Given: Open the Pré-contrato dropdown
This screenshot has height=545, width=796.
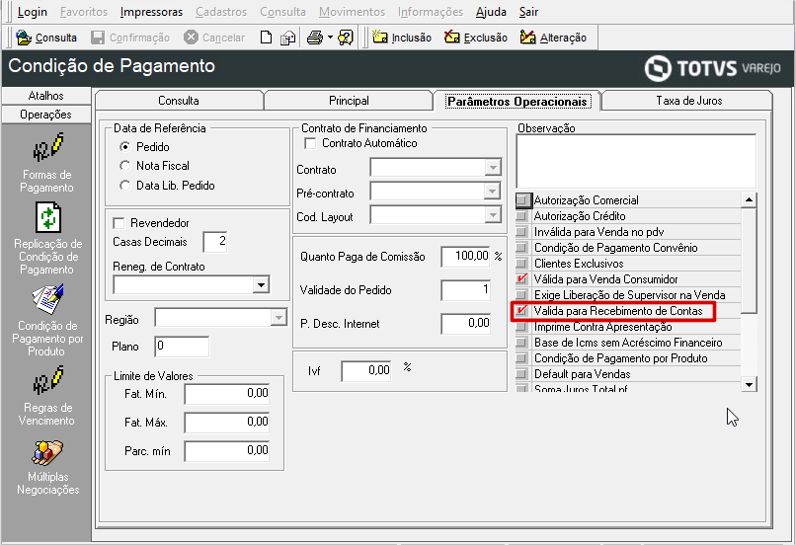Looking at the screenshot, I should 493,192.
